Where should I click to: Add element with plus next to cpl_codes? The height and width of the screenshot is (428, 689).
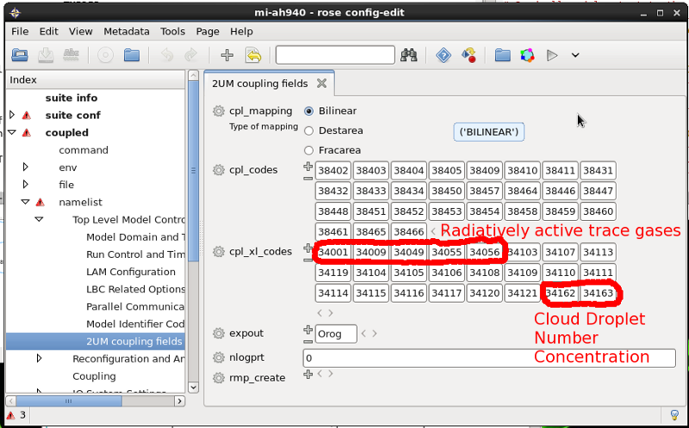(x=308, y=166)
